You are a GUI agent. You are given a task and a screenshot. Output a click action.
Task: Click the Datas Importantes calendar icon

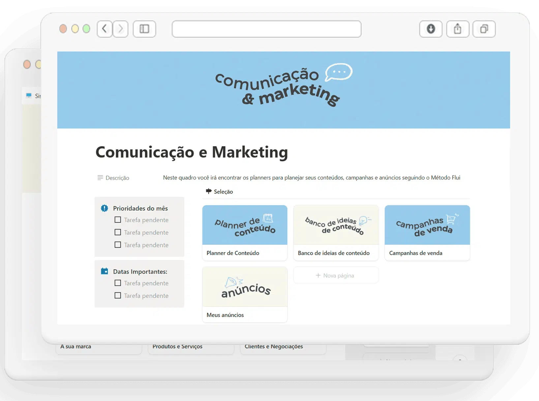pyautogui.click(x=105, y=271)
